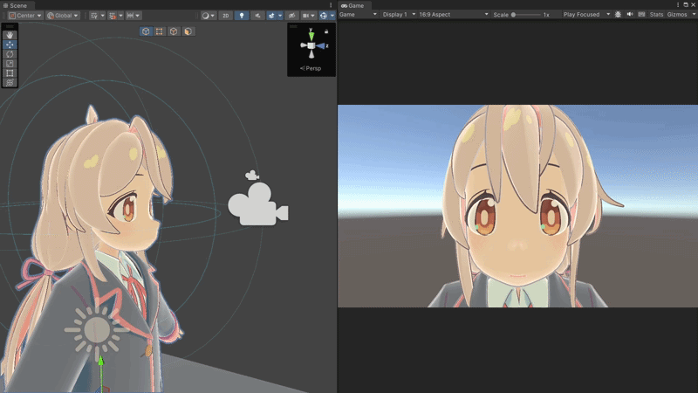698x393 pixels.
Task: Click the center cube of orientation gizmo
Action: [311, 45]
